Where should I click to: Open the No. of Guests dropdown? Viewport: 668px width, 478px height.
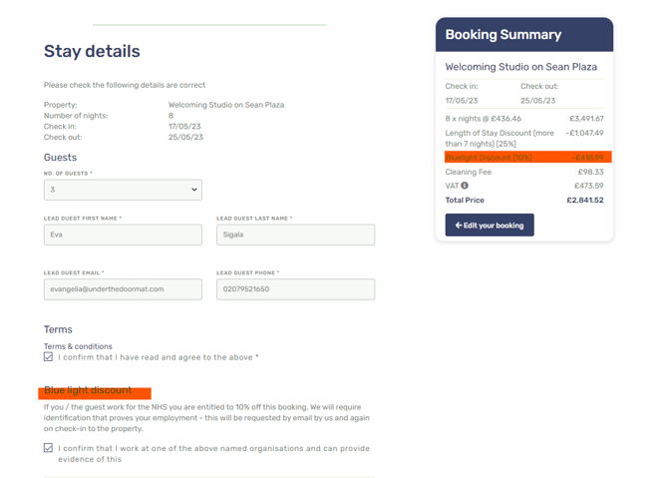click(x=123, y=190)
